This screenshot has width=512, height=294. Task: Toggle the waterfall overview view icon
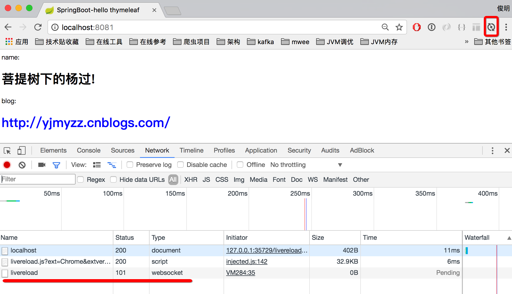click(x=112, y=165)
